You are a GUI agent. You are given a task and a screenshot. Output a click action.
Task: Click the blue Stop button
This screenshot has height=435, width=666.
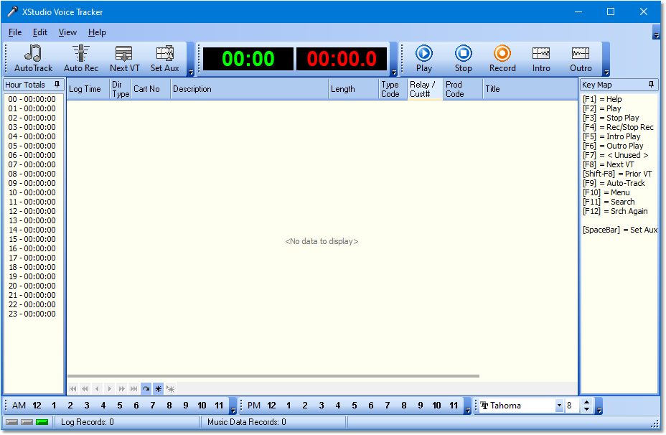click(464, 59)
